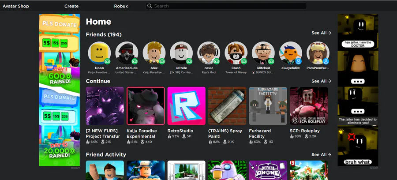Open the Robux page

click(x=121, y=6)
